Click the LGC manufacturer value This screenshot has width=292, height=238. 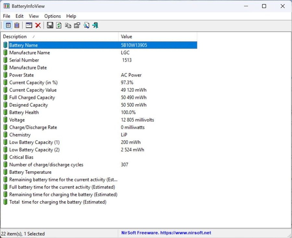(125, 53)
